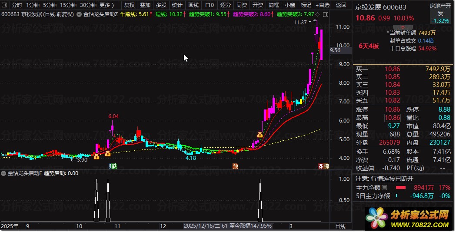Select the 30分钟 period tab
This screenshot has width=456, height=232.
point(88,5)
